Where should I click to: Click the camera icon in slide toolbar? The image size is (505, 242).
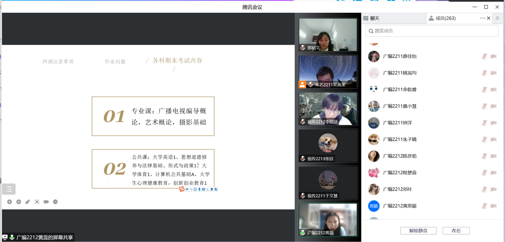(x=46, y=202)
